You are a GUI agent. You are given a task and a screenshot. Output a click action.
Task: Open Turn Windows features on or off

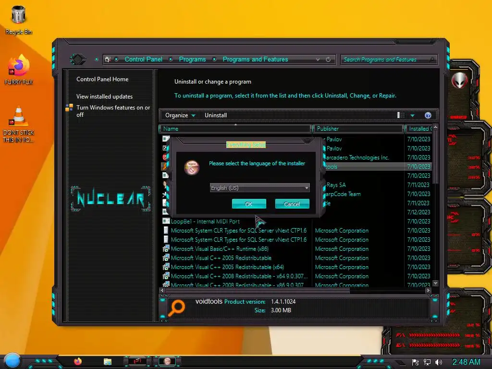tap(113, 111)
